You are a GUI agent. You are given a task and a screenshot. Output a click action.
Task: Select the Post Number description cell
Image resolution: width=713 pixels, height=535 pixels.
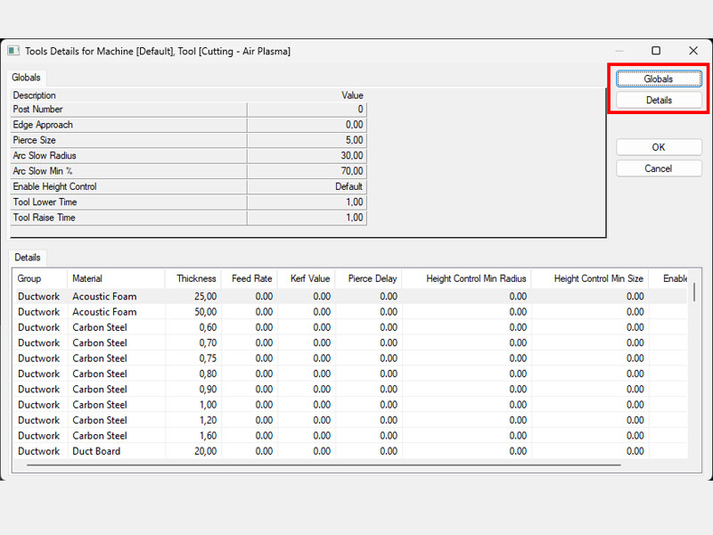(128, 110)
